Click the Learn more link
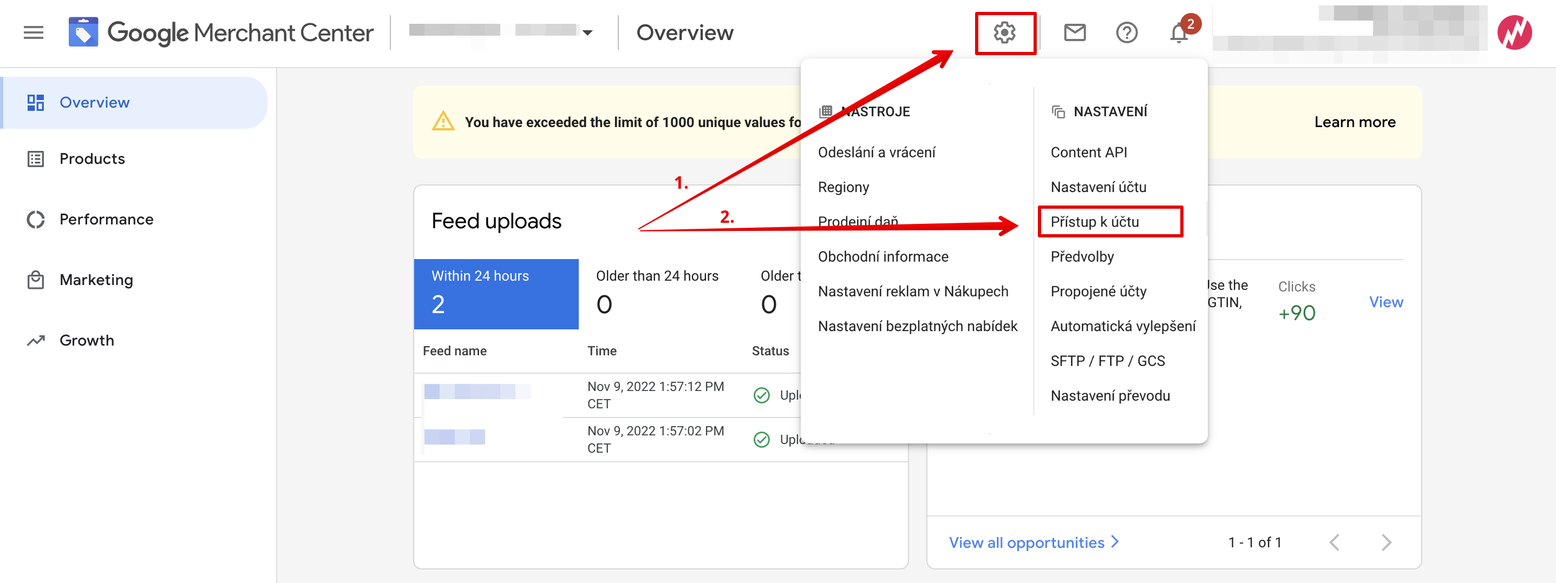This screenshot has width=1556, height=583. [x=1354, y=122]
